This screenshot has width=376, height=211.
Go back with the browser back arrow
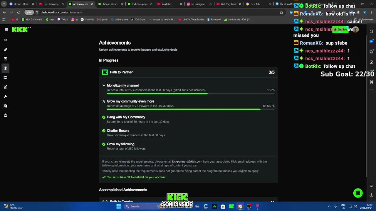pos(4,12)
